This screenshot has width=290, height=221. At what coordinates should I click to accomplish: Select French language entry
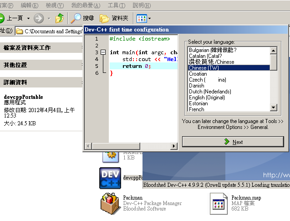[x=229, y=109]
